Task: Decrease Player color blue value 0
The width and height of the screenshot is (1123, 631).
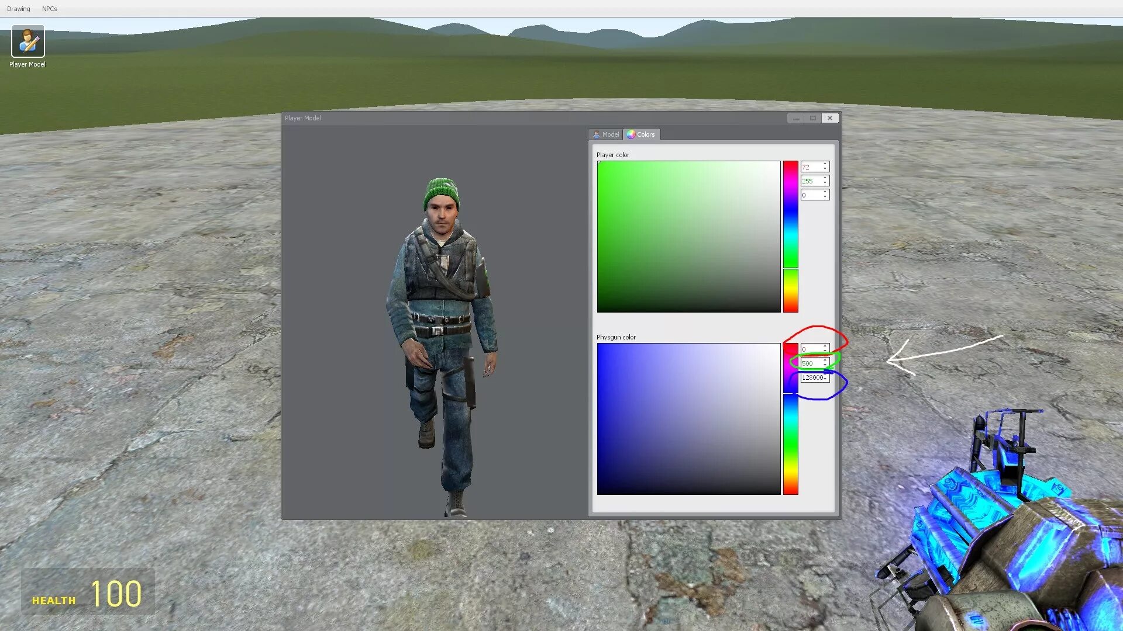Action: (x=825, y=197)
